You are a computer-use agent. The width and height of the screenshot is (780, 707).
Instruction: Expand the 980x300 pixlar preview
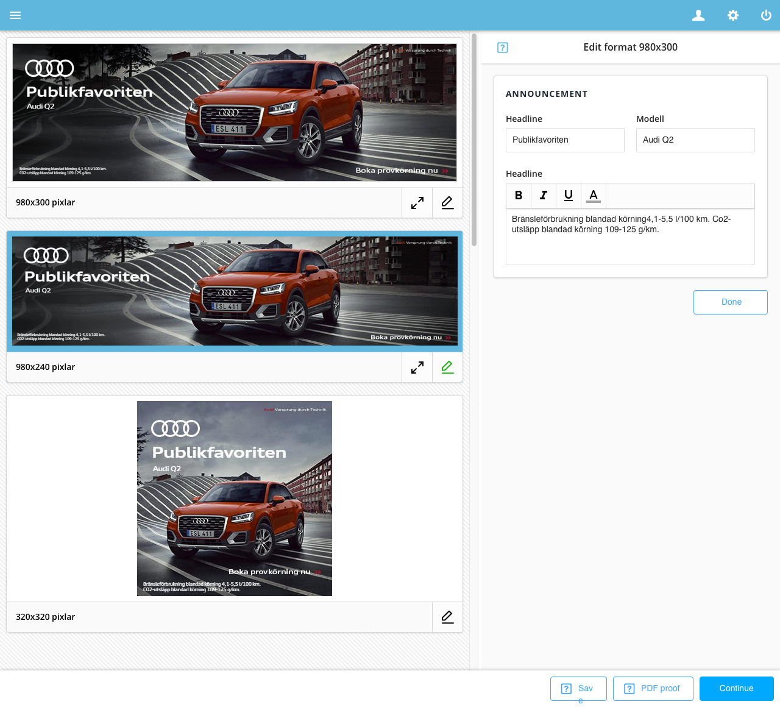(x=417, y=203)
